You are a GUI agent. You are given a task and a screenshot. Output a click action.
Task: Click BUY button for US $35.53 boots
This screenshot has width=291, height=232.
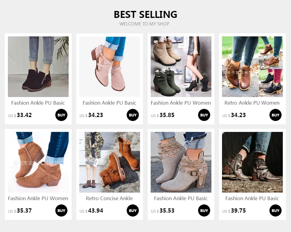point(204,210)
